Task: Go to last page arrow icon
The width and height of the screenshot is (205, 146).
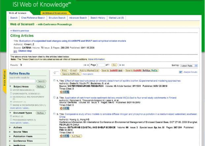Action: (123, 65)
